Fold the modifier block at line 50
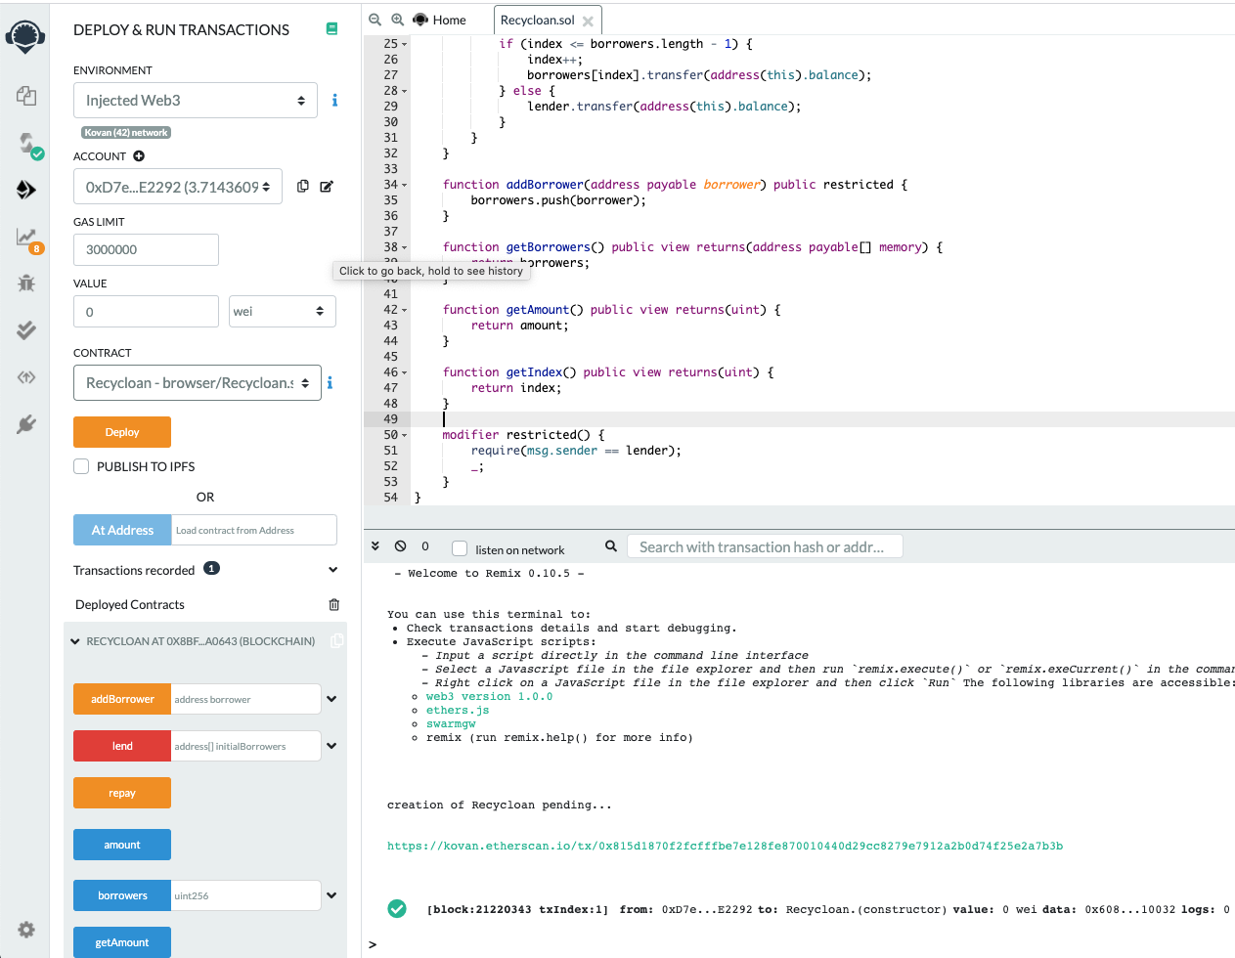This screenshot has height=958, width=1235. pos(405,435)
